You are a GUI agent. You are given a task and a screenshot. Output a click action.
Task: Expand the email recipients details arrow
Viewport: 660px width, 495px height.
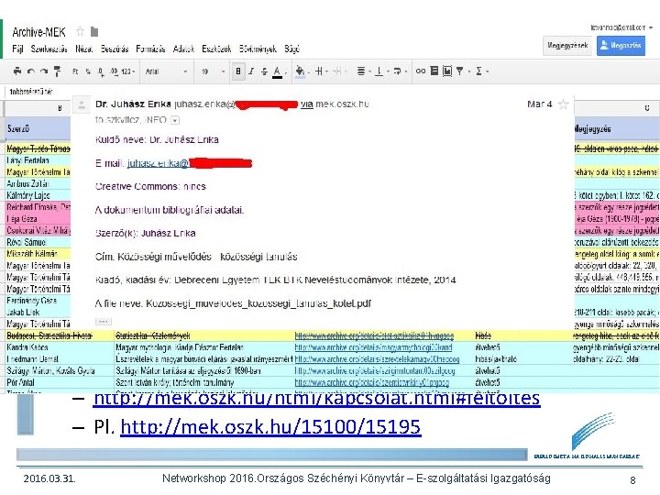point(175,120)
